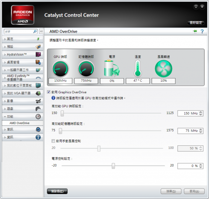Open the 喜好設定 preferences button
The width and height of the screenshot is (209, 199).
[196, 23]
